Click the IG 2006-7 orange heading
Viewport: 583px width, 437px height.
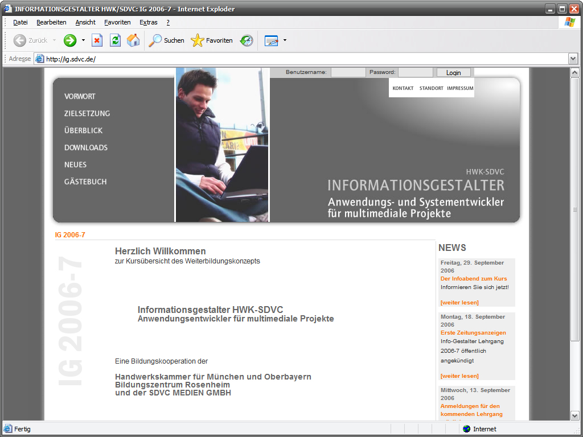tap(70, 235)
